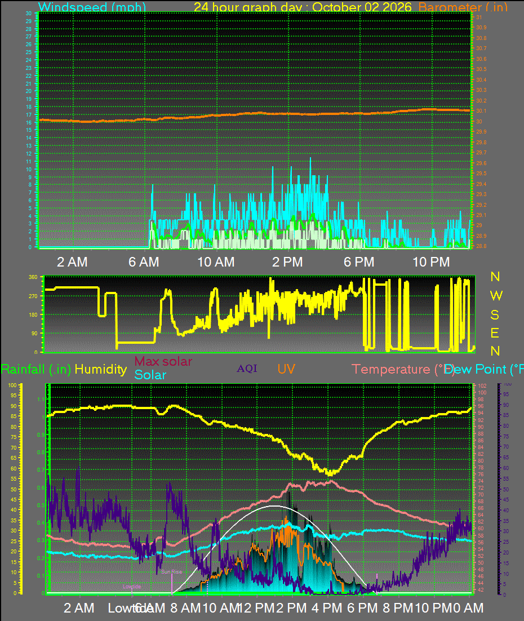
Task: Click the green Rainfall (.in) legend label
Action: [x=35, y=370]
